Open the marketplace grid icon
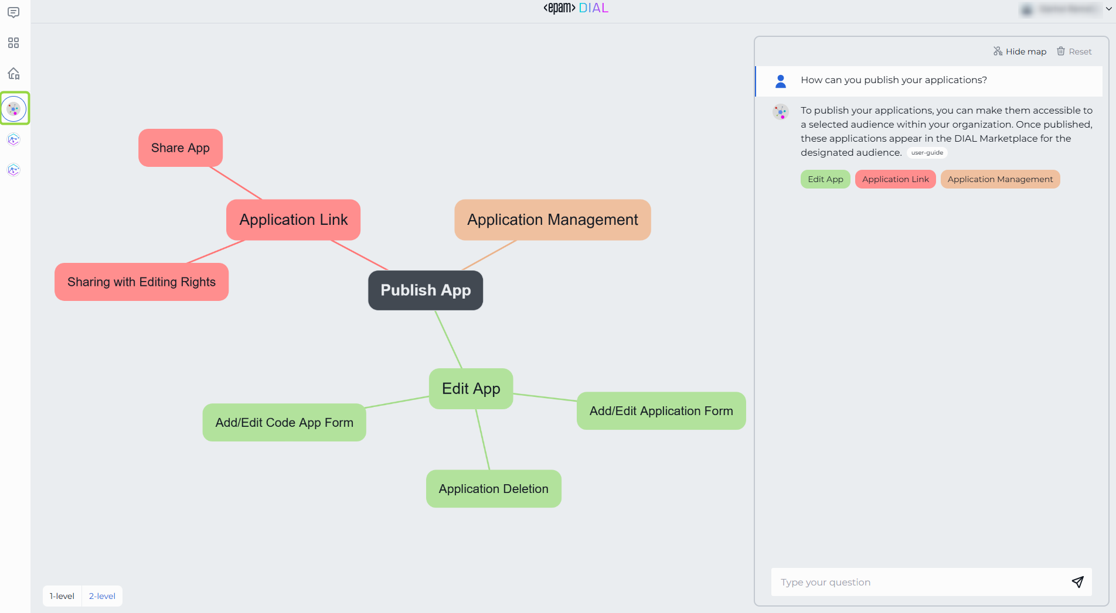1116x613 pixels. (x=13, y=43)
